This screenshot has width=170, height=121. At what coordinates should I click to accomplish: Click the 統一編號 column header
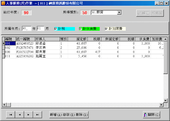coord(25,39)
